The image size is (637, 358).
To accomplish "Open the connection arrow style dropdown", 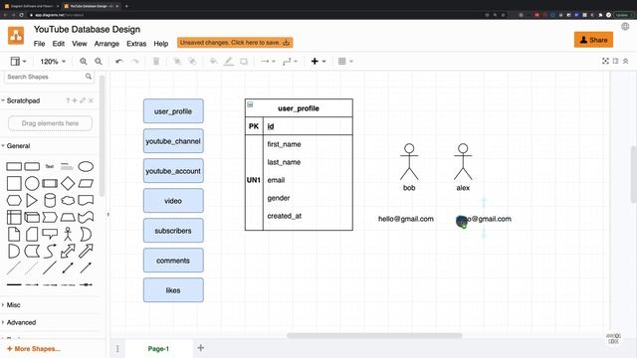I will [268, 62].
